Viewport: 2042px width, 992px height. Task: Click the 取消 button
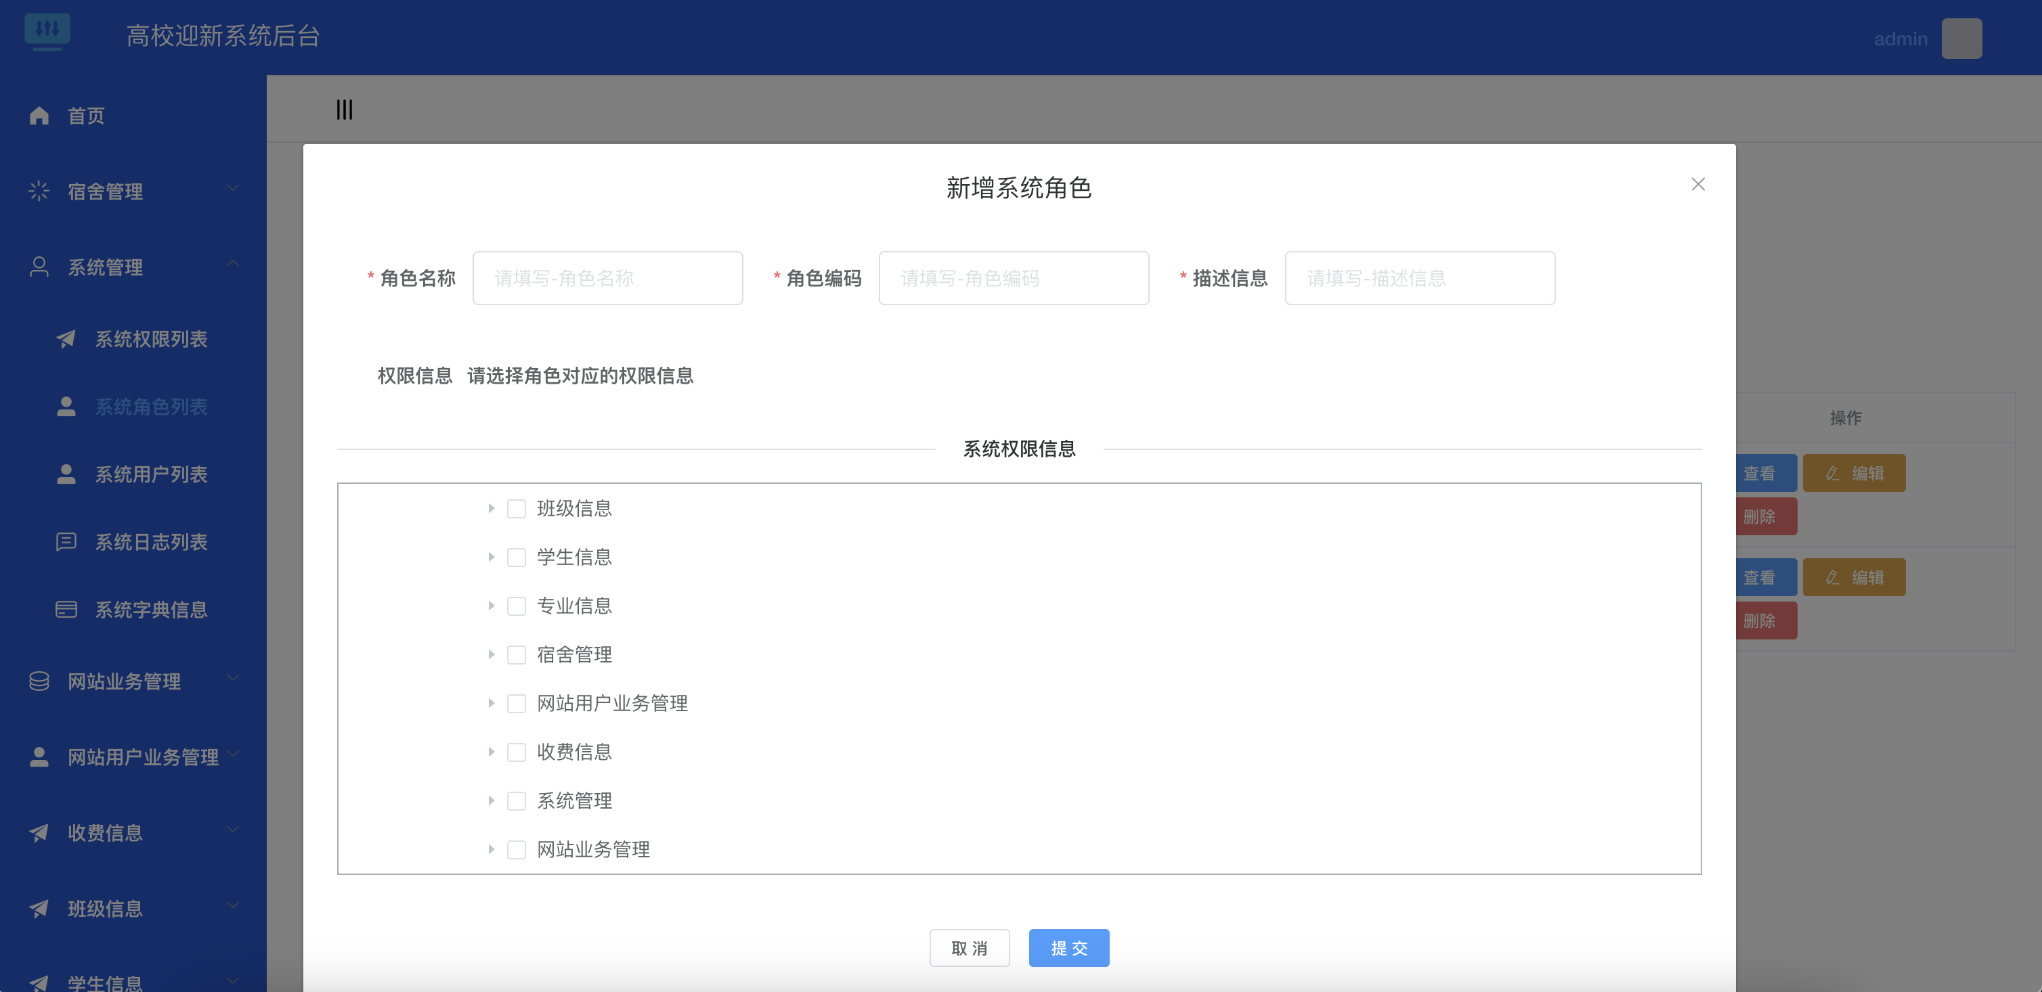point(969,947)
